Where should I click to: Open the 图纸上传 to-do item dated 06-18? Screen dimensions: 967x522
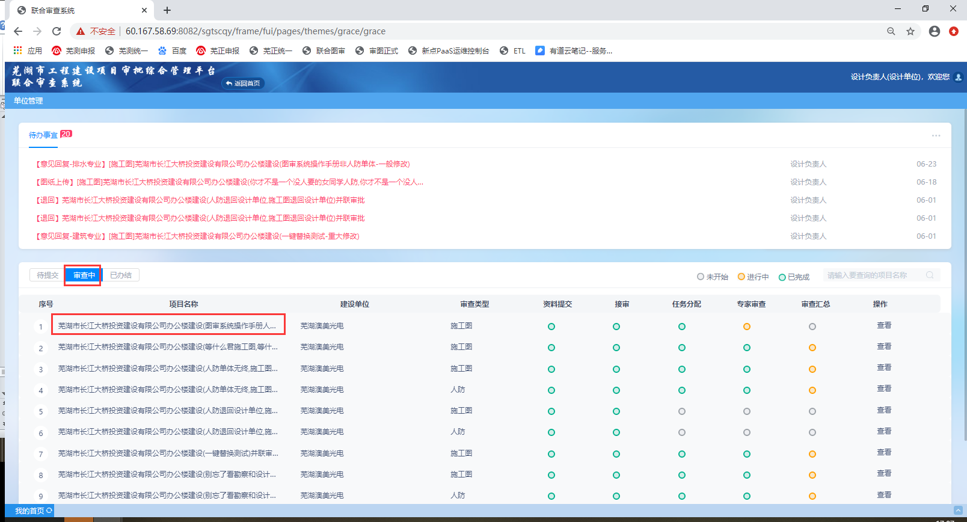point(230,182)
